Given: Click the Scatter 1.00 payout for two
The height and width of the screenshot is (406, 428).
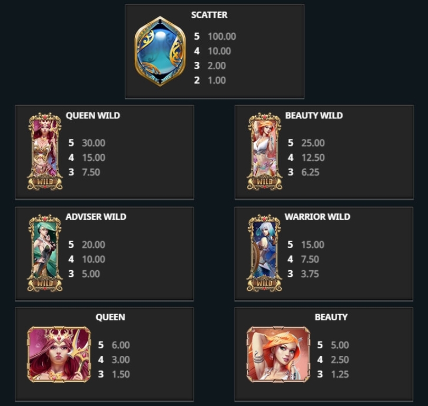Looking at the screenshot, I should tap(217, 80).
